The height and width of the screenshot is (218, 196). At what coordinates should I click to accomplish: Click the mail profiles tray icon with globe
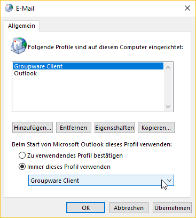[x=19, y=45]
